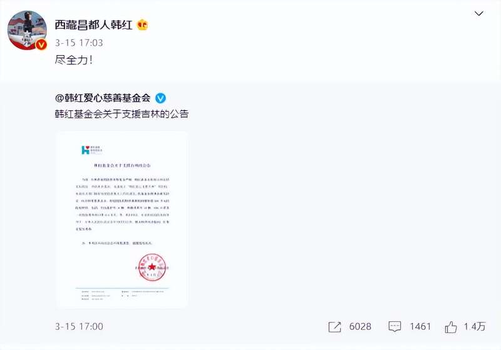The height and width of the screenshot is (350, 501).
Task: Click the foundation logo in document image
Action: tap(91, 150)
